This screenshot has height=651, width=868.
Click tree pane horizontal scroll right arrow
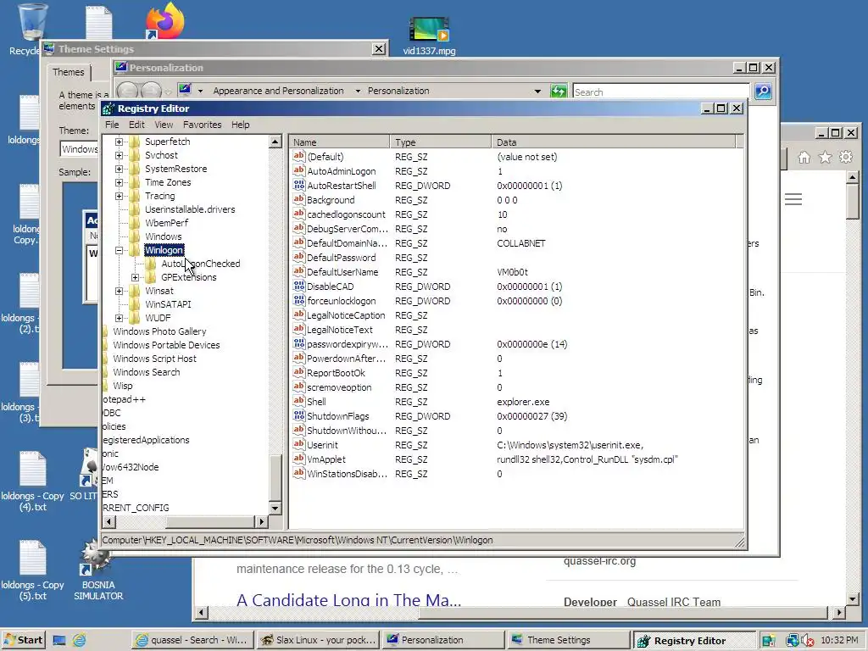tap(261, 521)
